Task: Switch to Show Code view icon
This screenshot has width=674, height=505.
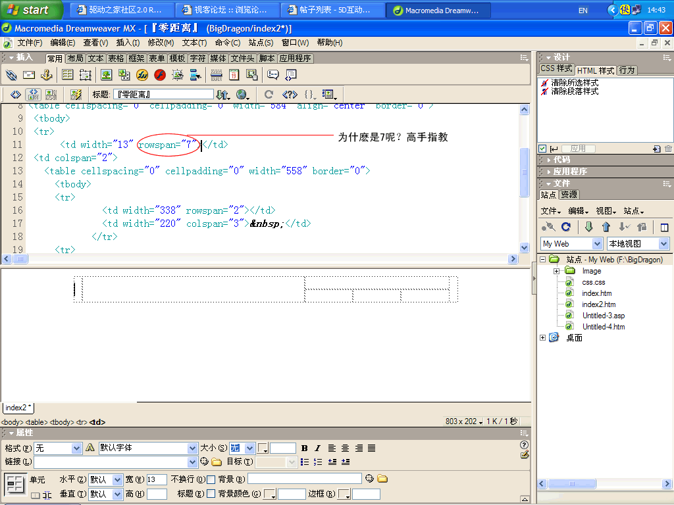Action: point(16,95)
